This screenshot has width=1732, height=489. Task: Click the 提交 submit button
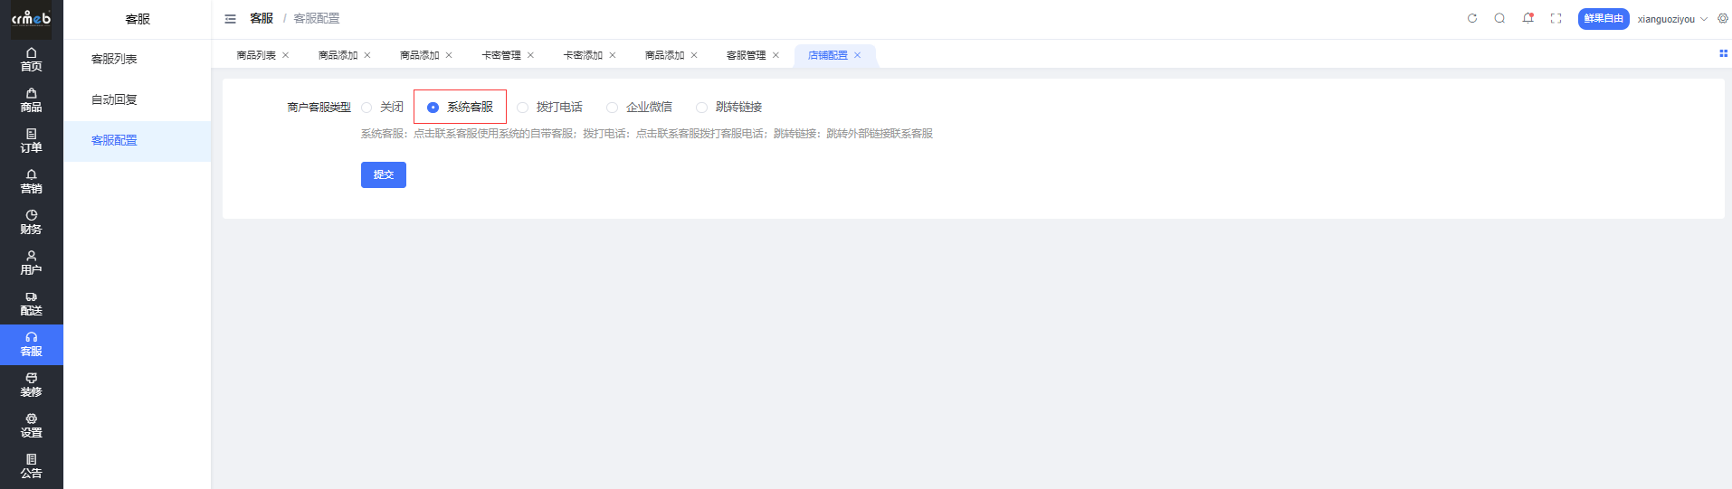383,174
